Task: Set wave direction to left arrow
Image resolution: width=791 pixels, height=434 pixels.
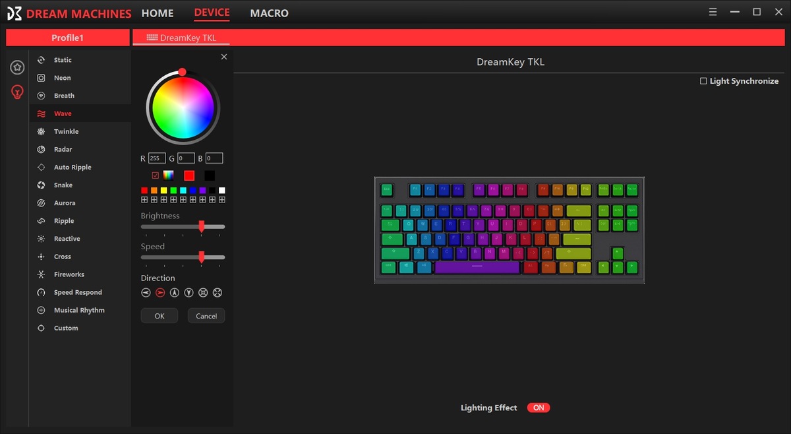Action: point(145,293)
